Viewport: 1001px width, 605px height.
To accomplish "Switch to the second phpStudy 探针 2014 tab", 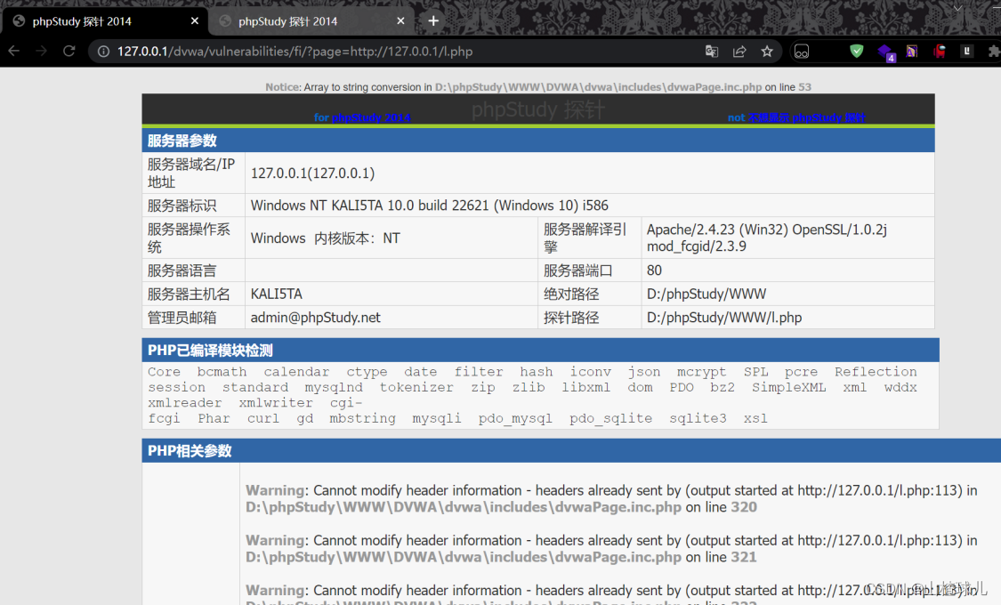I will point(311,21).
